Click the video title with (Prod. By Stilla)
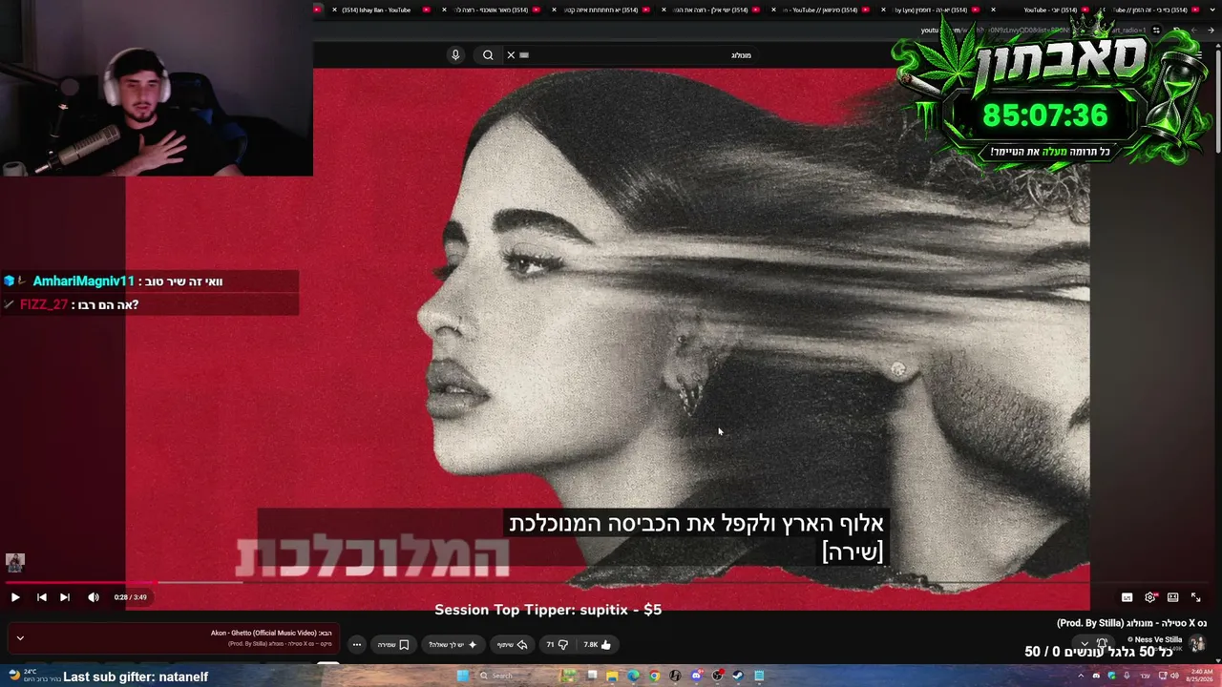The width and height of the screenshot is (1222, 687). (1131, 623)
